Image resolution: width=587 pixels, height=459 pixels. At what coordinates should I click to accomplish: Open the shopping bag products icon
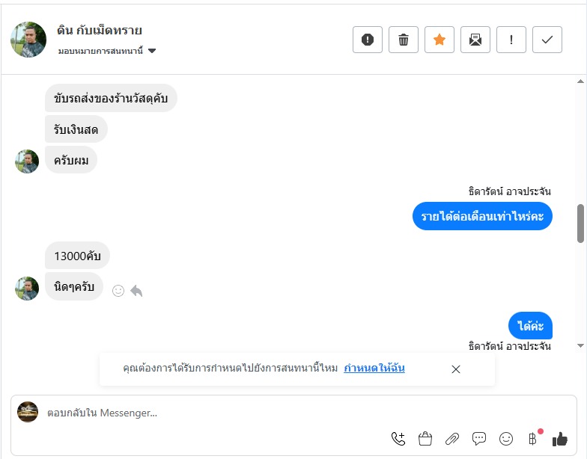click(425, 439)
